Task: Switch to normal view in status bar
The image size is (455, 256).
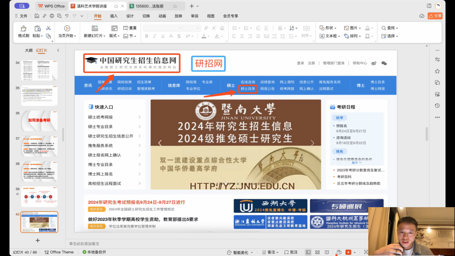Action: pos(308,252)
